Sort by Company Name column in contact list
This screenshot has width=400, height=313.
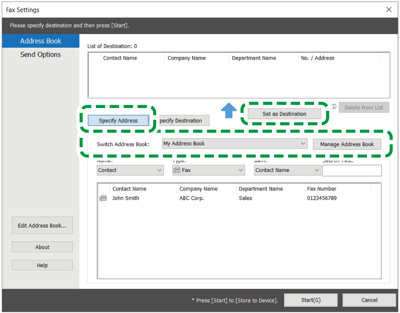[x=198, y=189]
